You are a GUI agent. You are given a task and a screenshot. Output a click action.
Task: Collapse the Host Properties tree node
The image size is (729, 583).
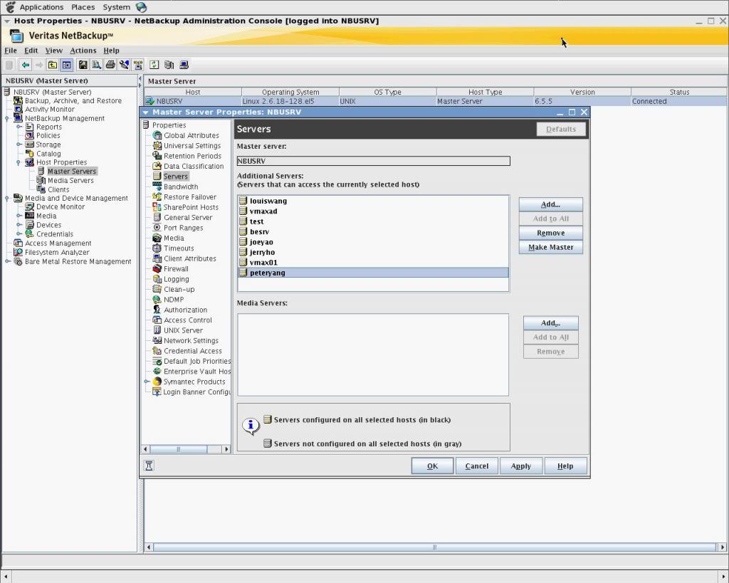pos(19,162)
